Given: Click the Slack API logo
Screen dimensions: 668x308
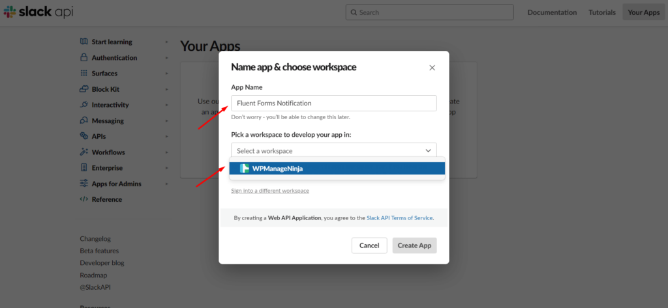Looking at the screenshot, I should (38, 12).
